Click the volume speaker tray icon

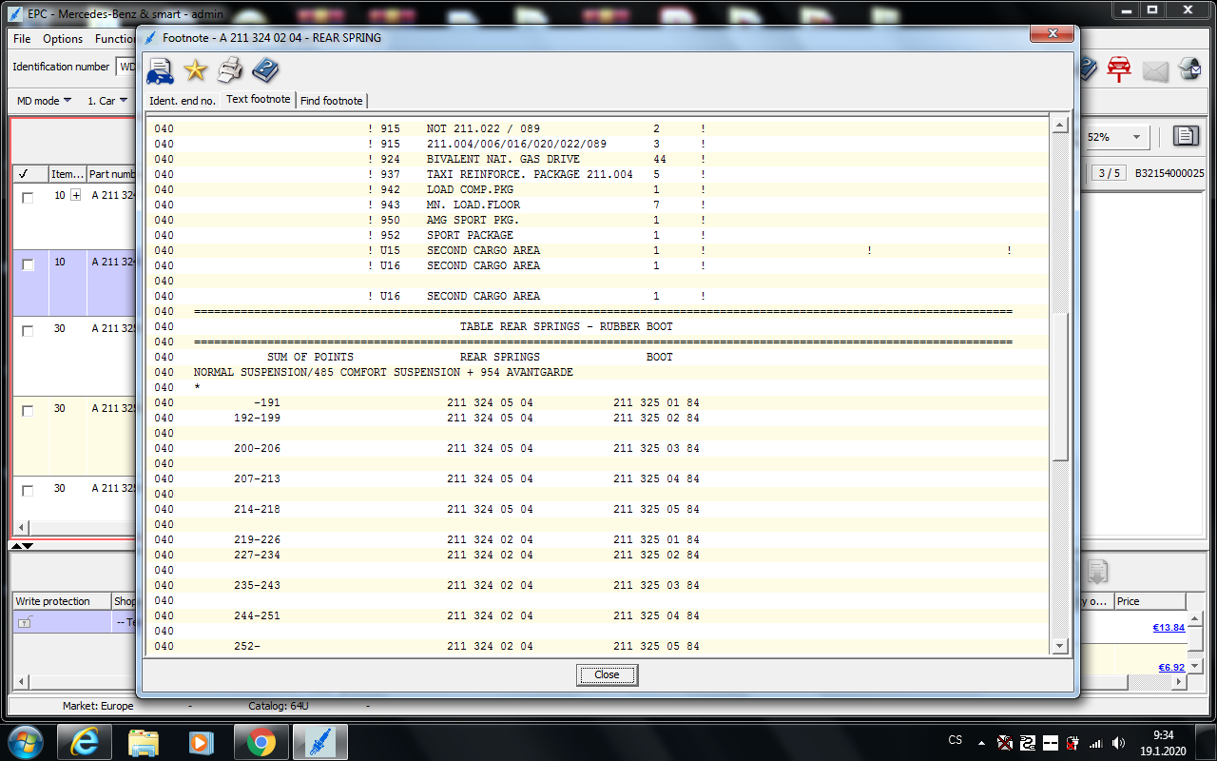[1119, 742]
